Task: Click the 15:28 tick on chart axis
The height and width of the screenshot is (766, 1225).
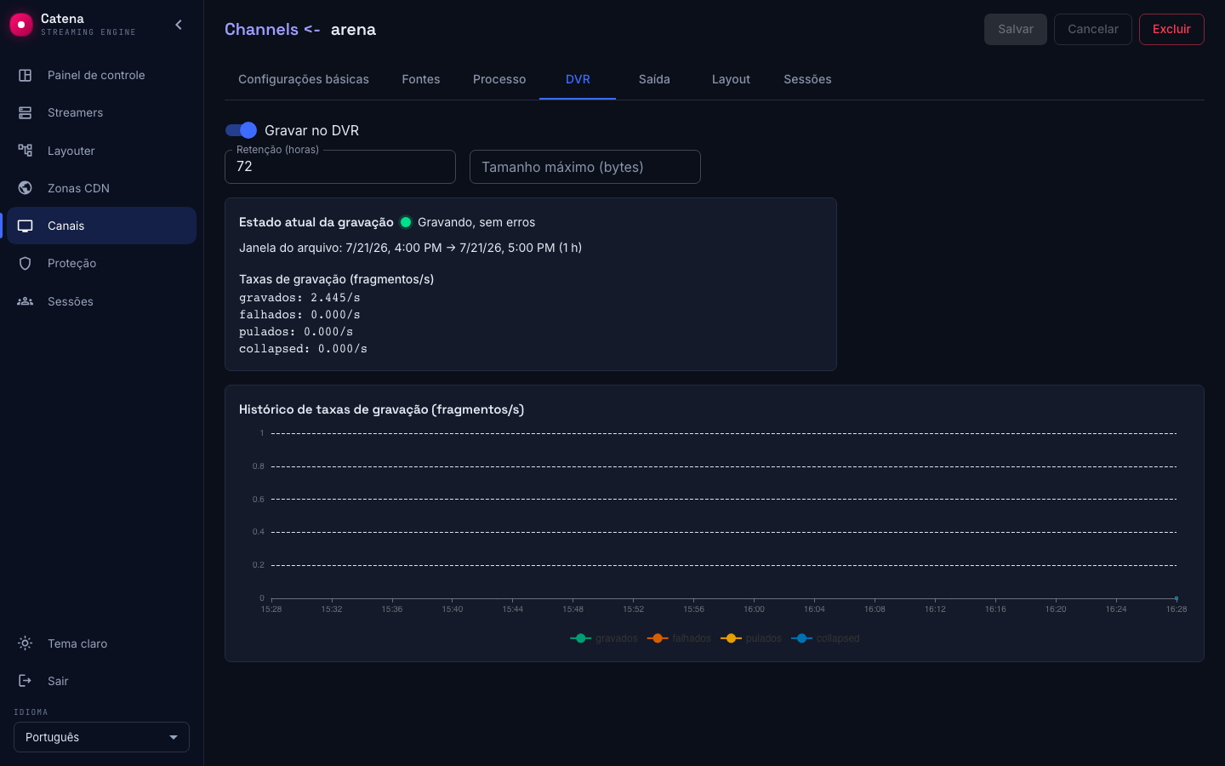Action: point(271,609)
